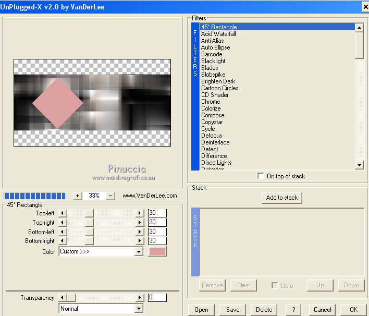Click the Add to stack button
This screenshot has height=316, width=369.
(x=281, y=198)
